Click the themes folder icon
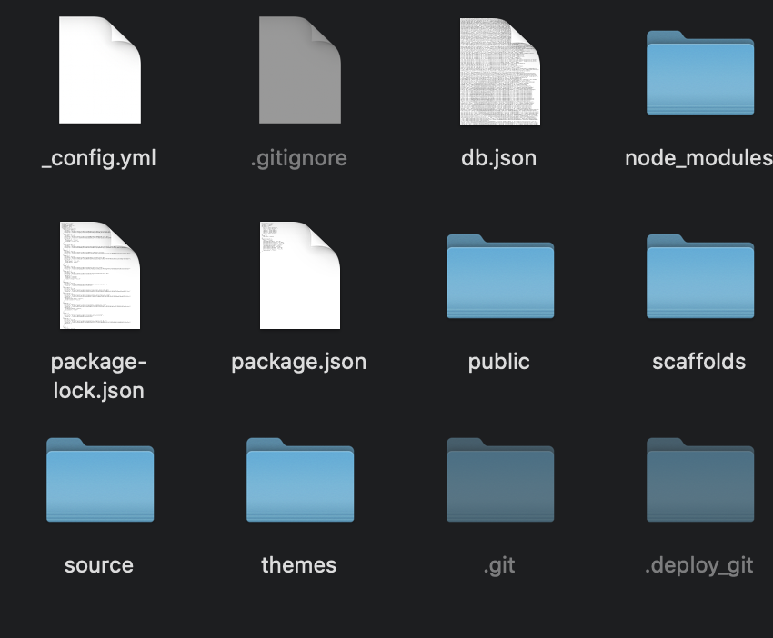 (299, 480)
